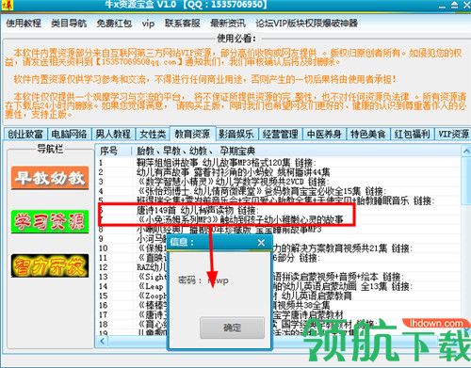The image size is (471, 368).
Task: Switch to the 男人教程 tab
Action: [x=113, y=135]
